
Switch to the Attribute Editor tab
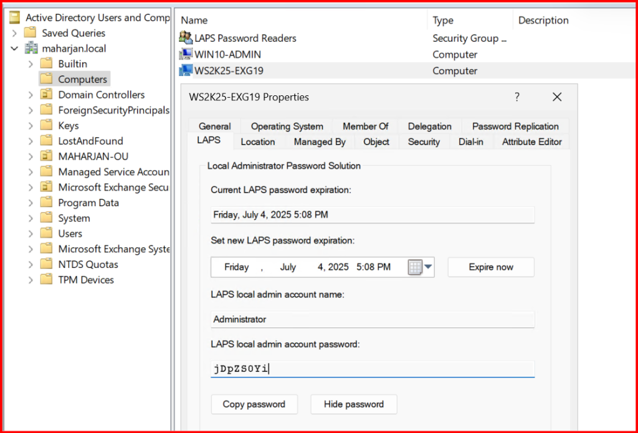[x=531, y=142]
